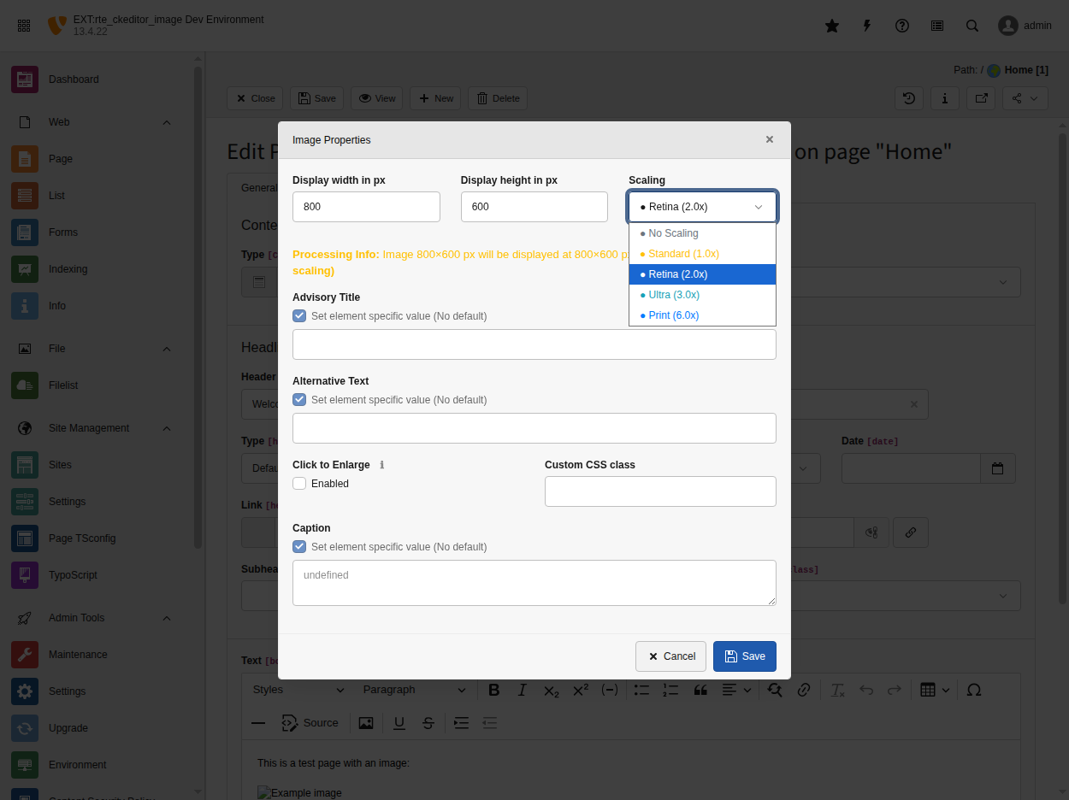The image size is (1069, 800).
Task: Toggle Caption element specific value checkbox
Action: pyautogui.click(x=299, y=547)
